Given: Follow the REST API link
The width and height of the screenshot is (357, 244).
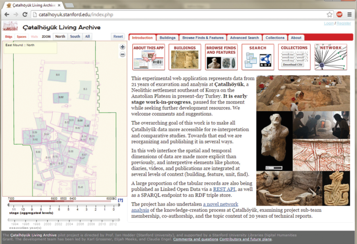Looking at the screenshot, I should [225, 190].
